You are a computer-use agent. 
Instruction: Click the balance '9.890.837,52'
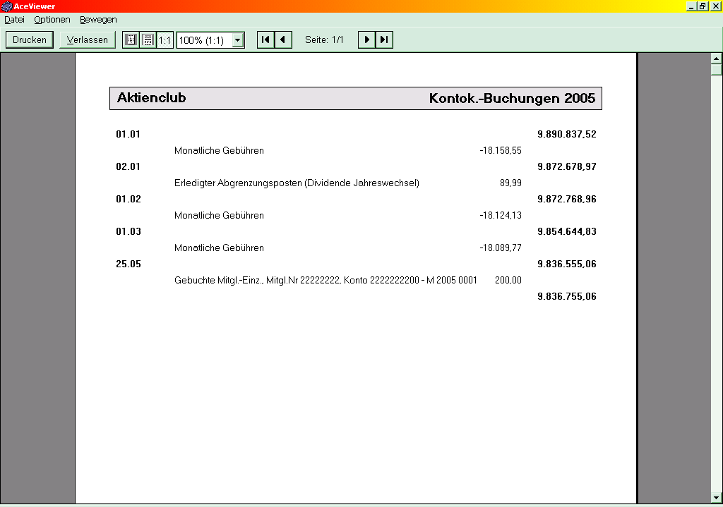[x=567, y=134]
